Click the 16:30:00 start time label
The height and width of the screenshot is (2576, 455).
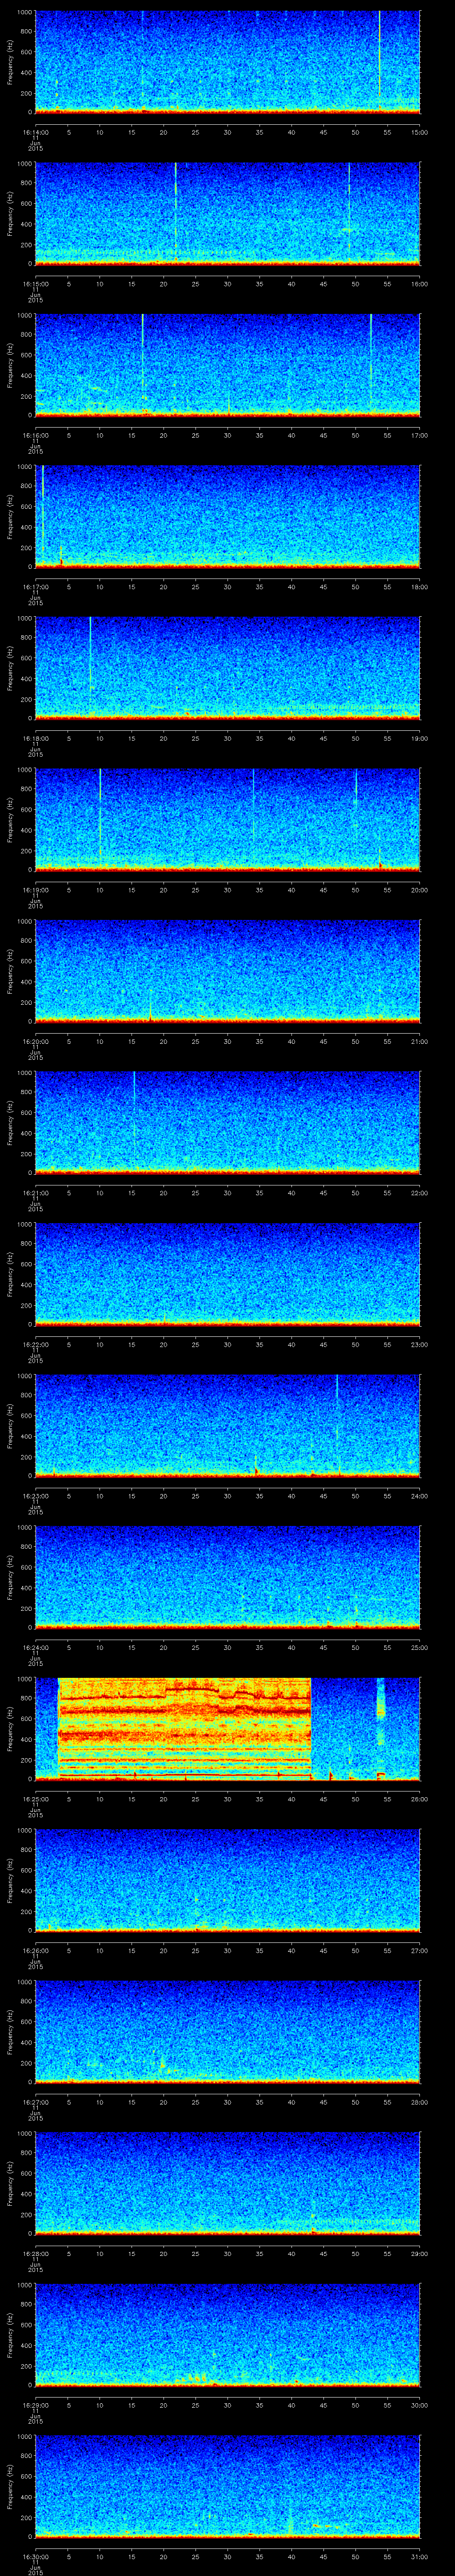point(36,2556)
